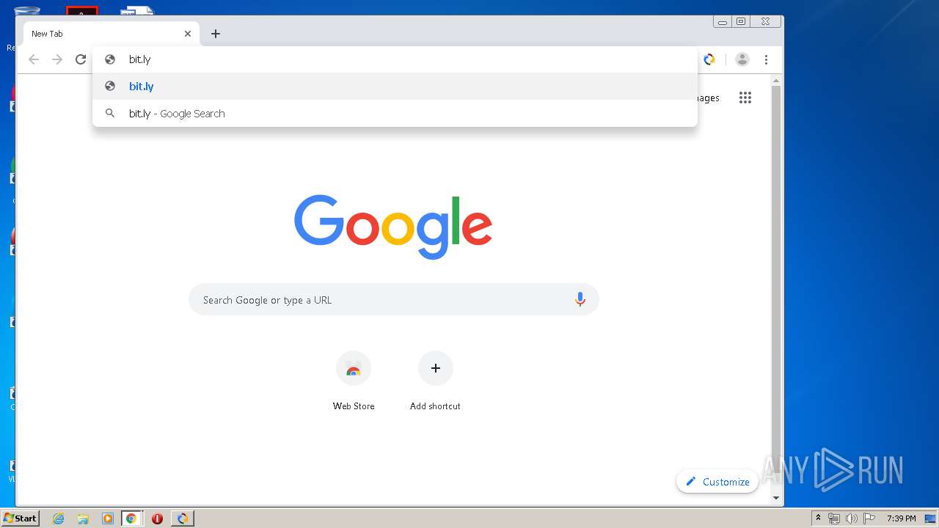Viewport: 939px width, 528px height.
Task: Show hidden system tray icons
Action: tap(818, 518)
